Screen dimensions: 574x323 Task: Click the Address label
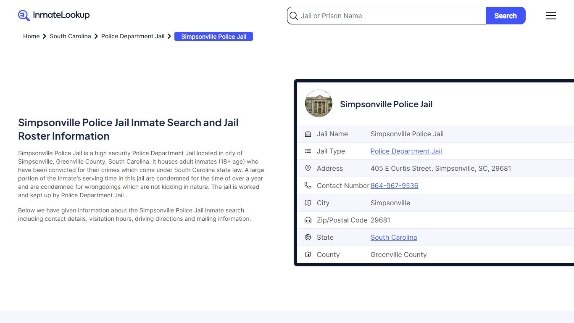[330, 168]
